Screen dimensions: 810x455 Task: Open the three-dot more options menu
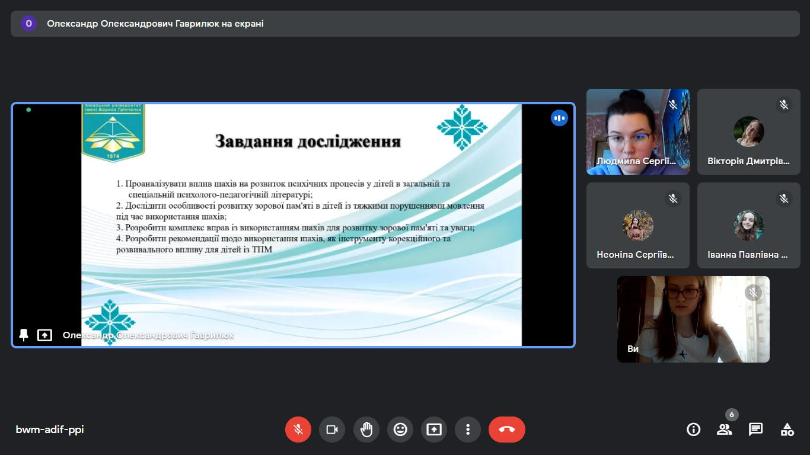pos(468,430)
